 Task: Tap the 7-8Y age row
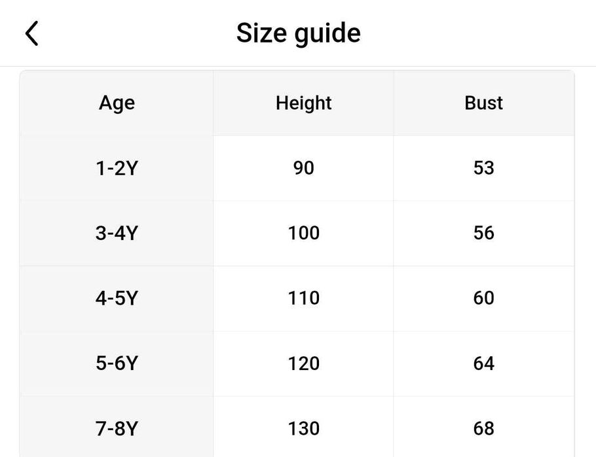click(x=117, y=429)
